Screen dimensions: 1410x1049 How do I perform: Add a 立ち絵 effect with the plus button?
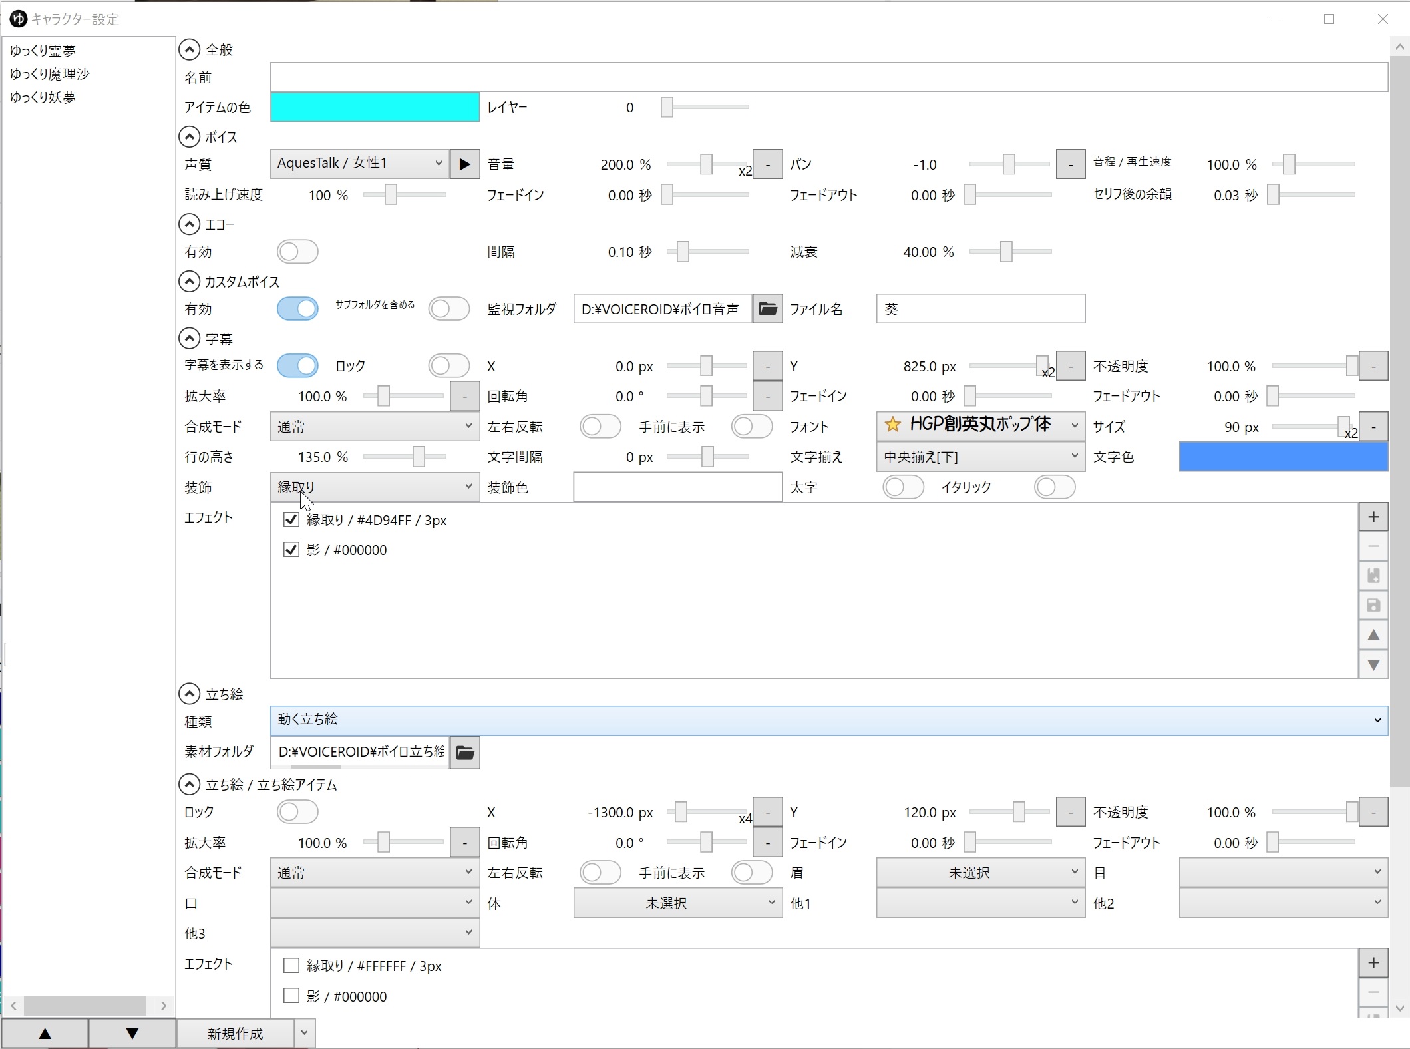pyautogui.click(x=1373, y=963)
